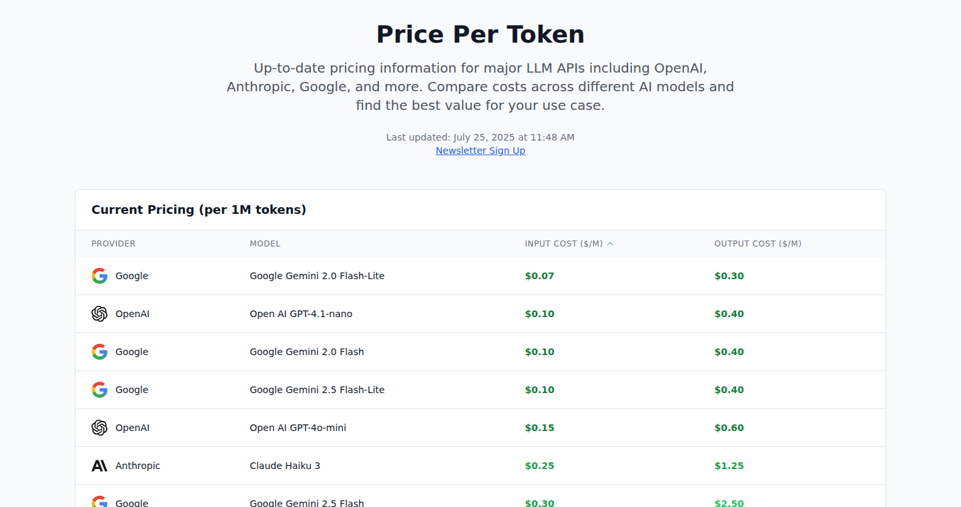Click the Google logo in the Gemini 2.0 Flash row
This screenshot has height=507, width=961.
99,352
